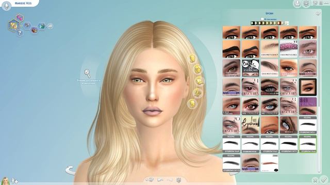The height and width of the screenshot is (185, 330).
Task: Choose the lyo5 08 eyebrow thumbnail
Action: (x=250, y=163)
